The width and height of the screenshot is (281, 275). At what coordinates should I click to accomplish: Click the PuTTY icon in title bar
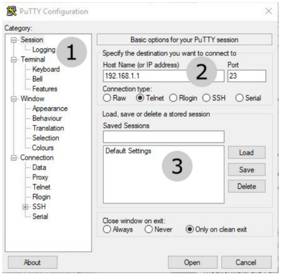tap(11, 11)
